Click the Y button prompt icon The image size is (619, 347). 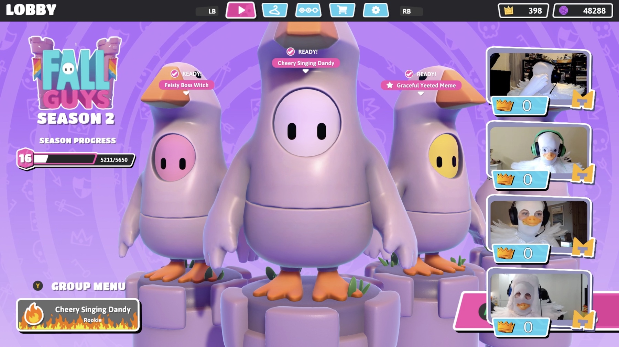click(x=38, y=286)
